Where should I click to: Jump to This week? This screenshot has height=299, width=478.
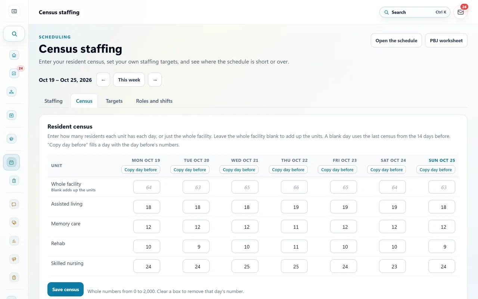tap(129, 80)
